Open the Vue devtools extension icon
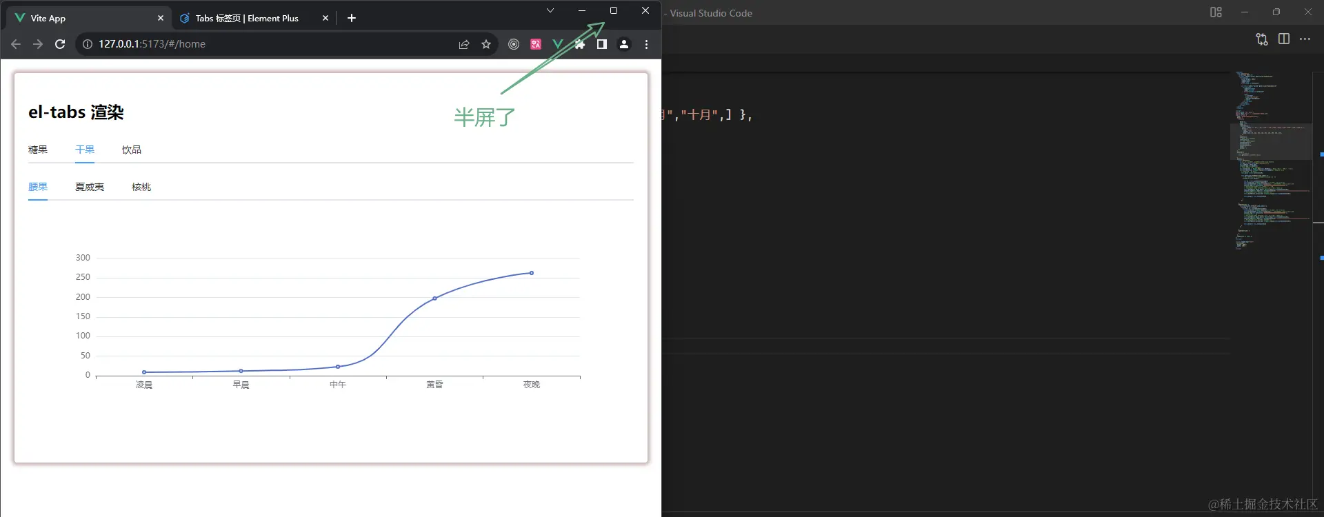 (x=558, y=44)
